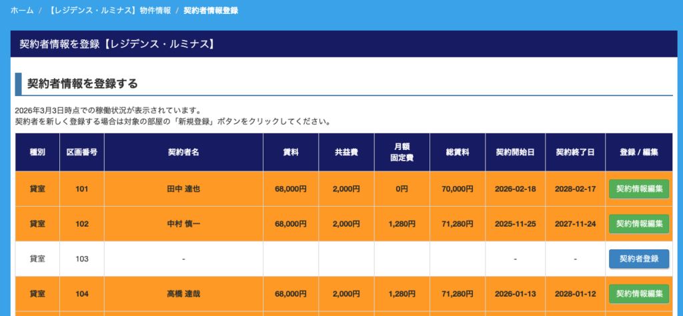683x316 pixels.
Task: Edit contract info for room 101
Action: [x=639, y=189]
